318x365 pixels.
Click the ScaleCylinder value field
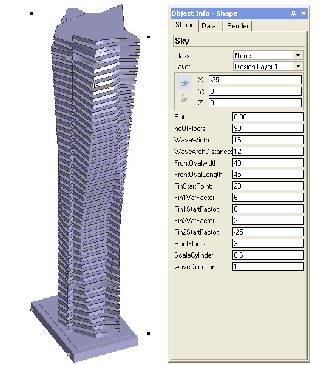(268, 255)
